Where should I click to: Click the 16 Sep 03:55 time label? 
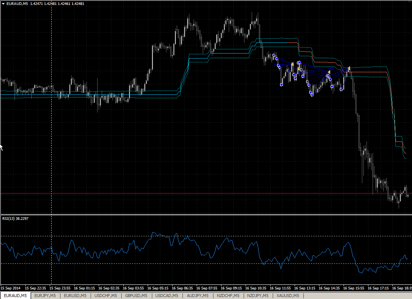pos(133,288)
